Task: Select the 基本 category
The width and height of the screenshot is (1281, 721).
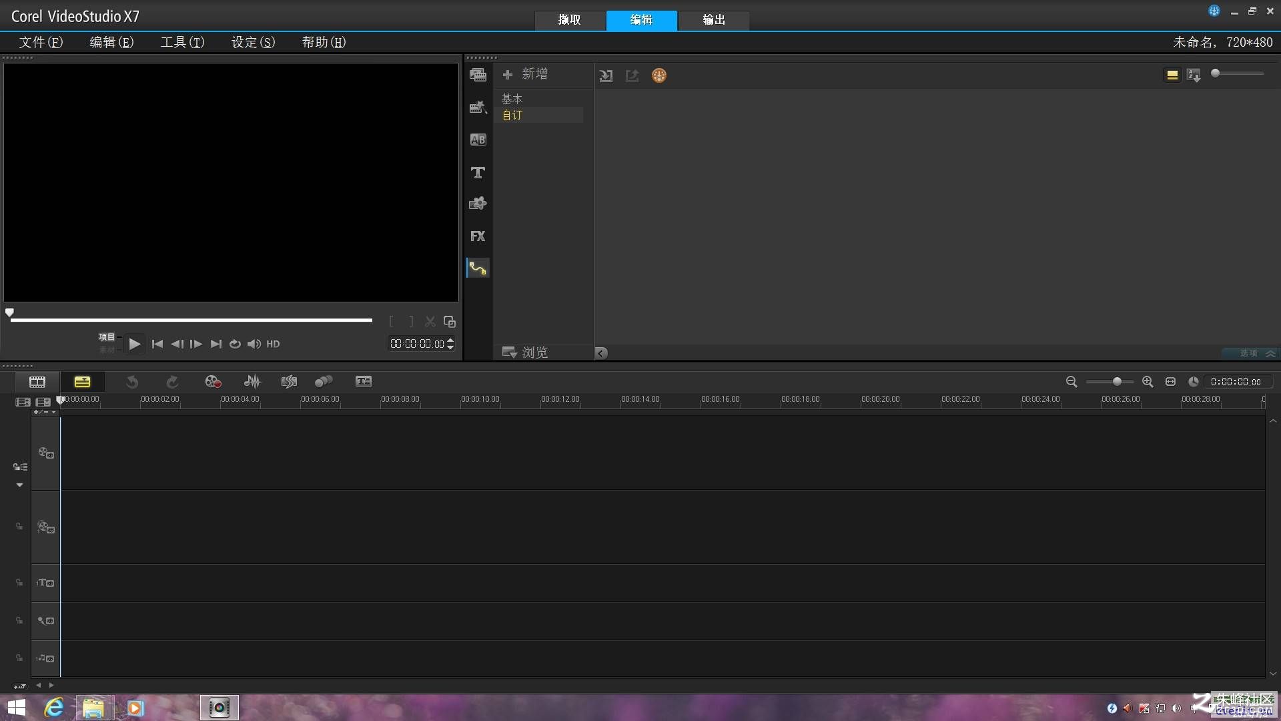Action: 512,99
